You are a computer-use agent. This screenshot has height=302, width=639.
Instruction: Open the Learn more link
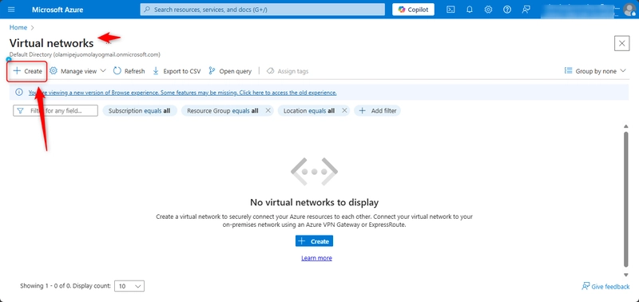click(316, 258)
